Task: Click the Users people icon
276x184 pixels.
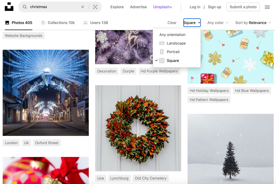Action: [86, 23]
